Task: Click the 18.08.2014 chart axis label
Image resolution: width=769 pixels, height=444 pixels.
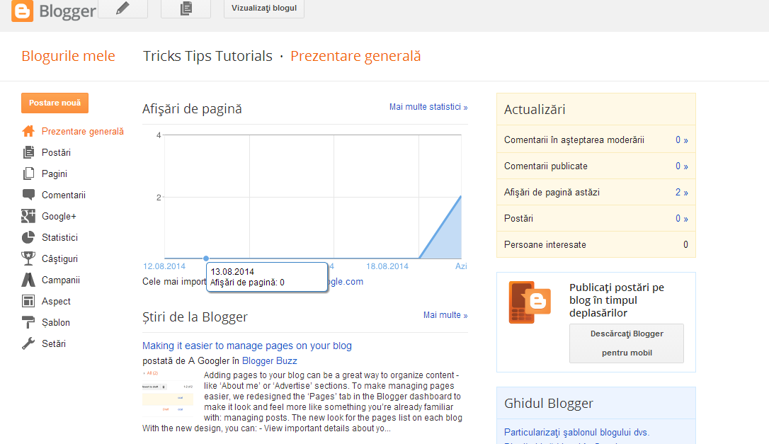Action: [x=387, y=266]
